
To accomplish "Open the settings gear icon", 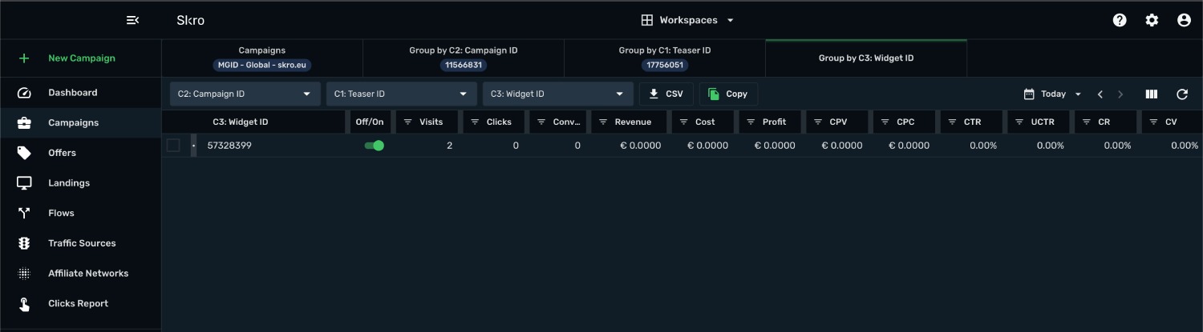I will tap(1152, 20).
